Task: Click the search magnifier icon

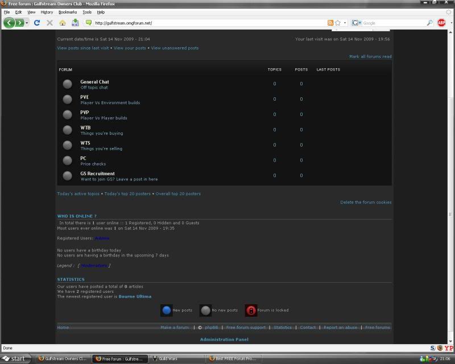Action: click(430, 23)
